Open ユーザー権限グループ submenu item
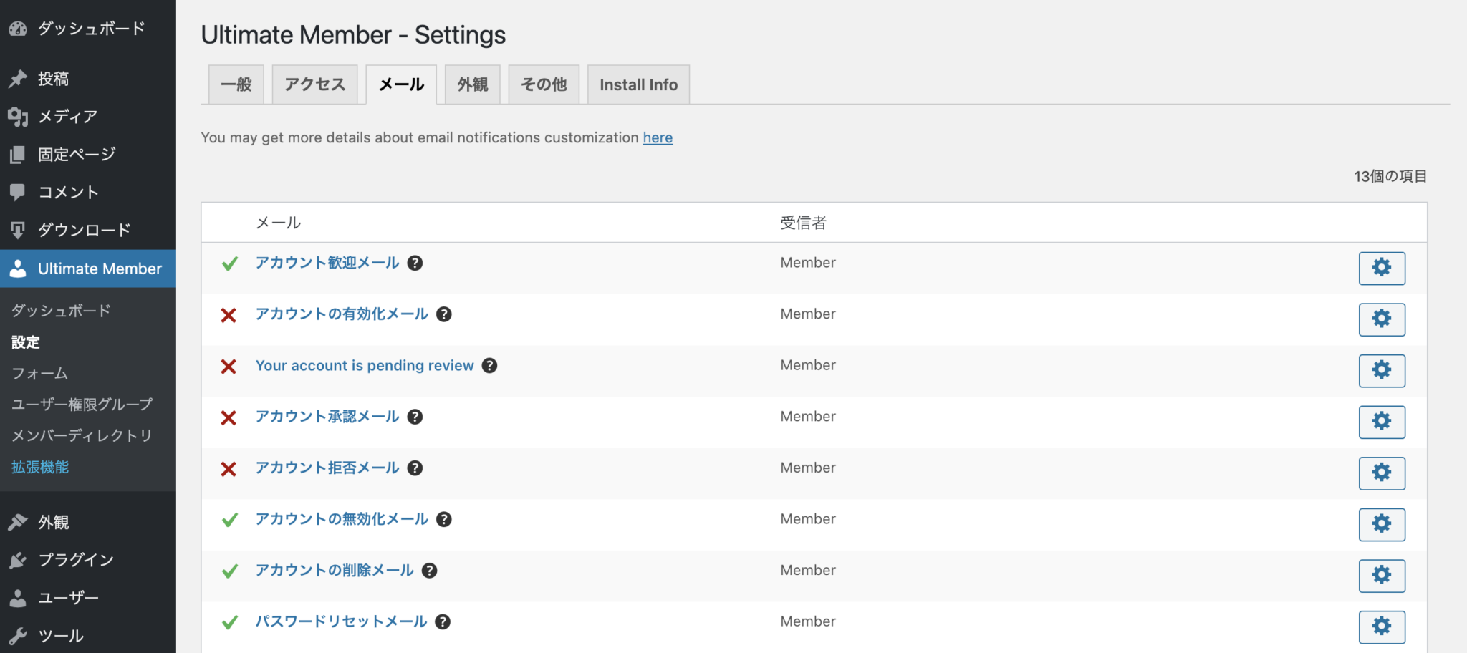1467x653 pixels. pos(82,405)
